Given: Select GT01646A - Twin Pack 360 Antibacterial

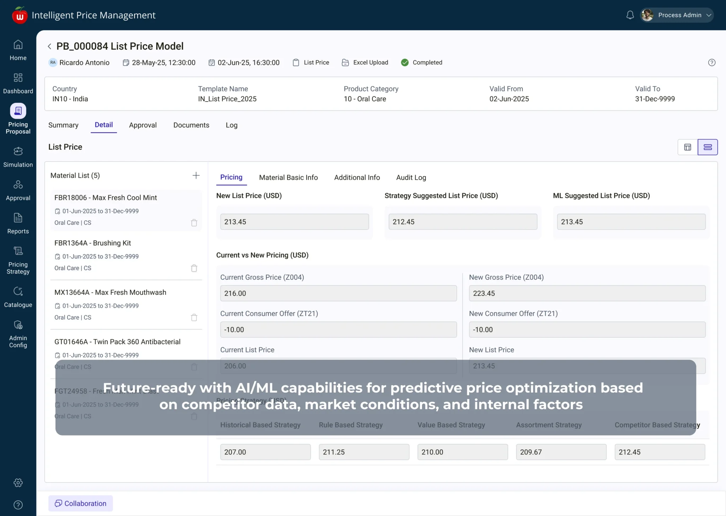Looking at the screenshot, I should pos(126,354).
